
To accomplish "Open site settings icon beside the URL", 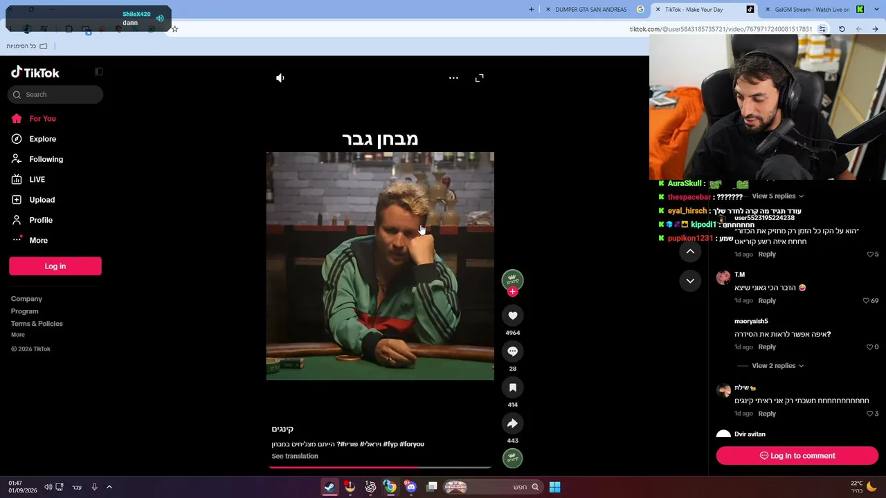I will [822, 29].
